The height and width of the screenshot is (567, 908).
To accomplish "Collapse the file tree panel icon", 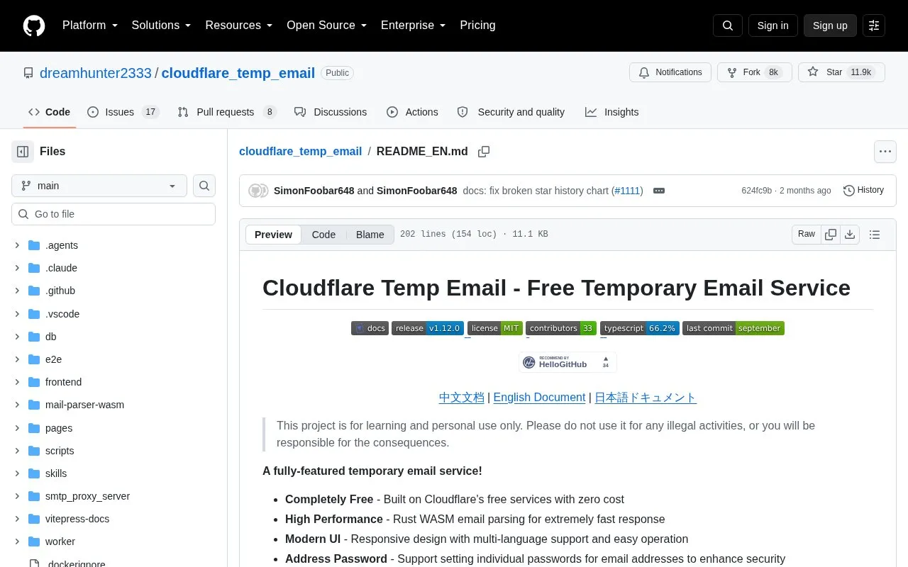I will coord(23,151).
